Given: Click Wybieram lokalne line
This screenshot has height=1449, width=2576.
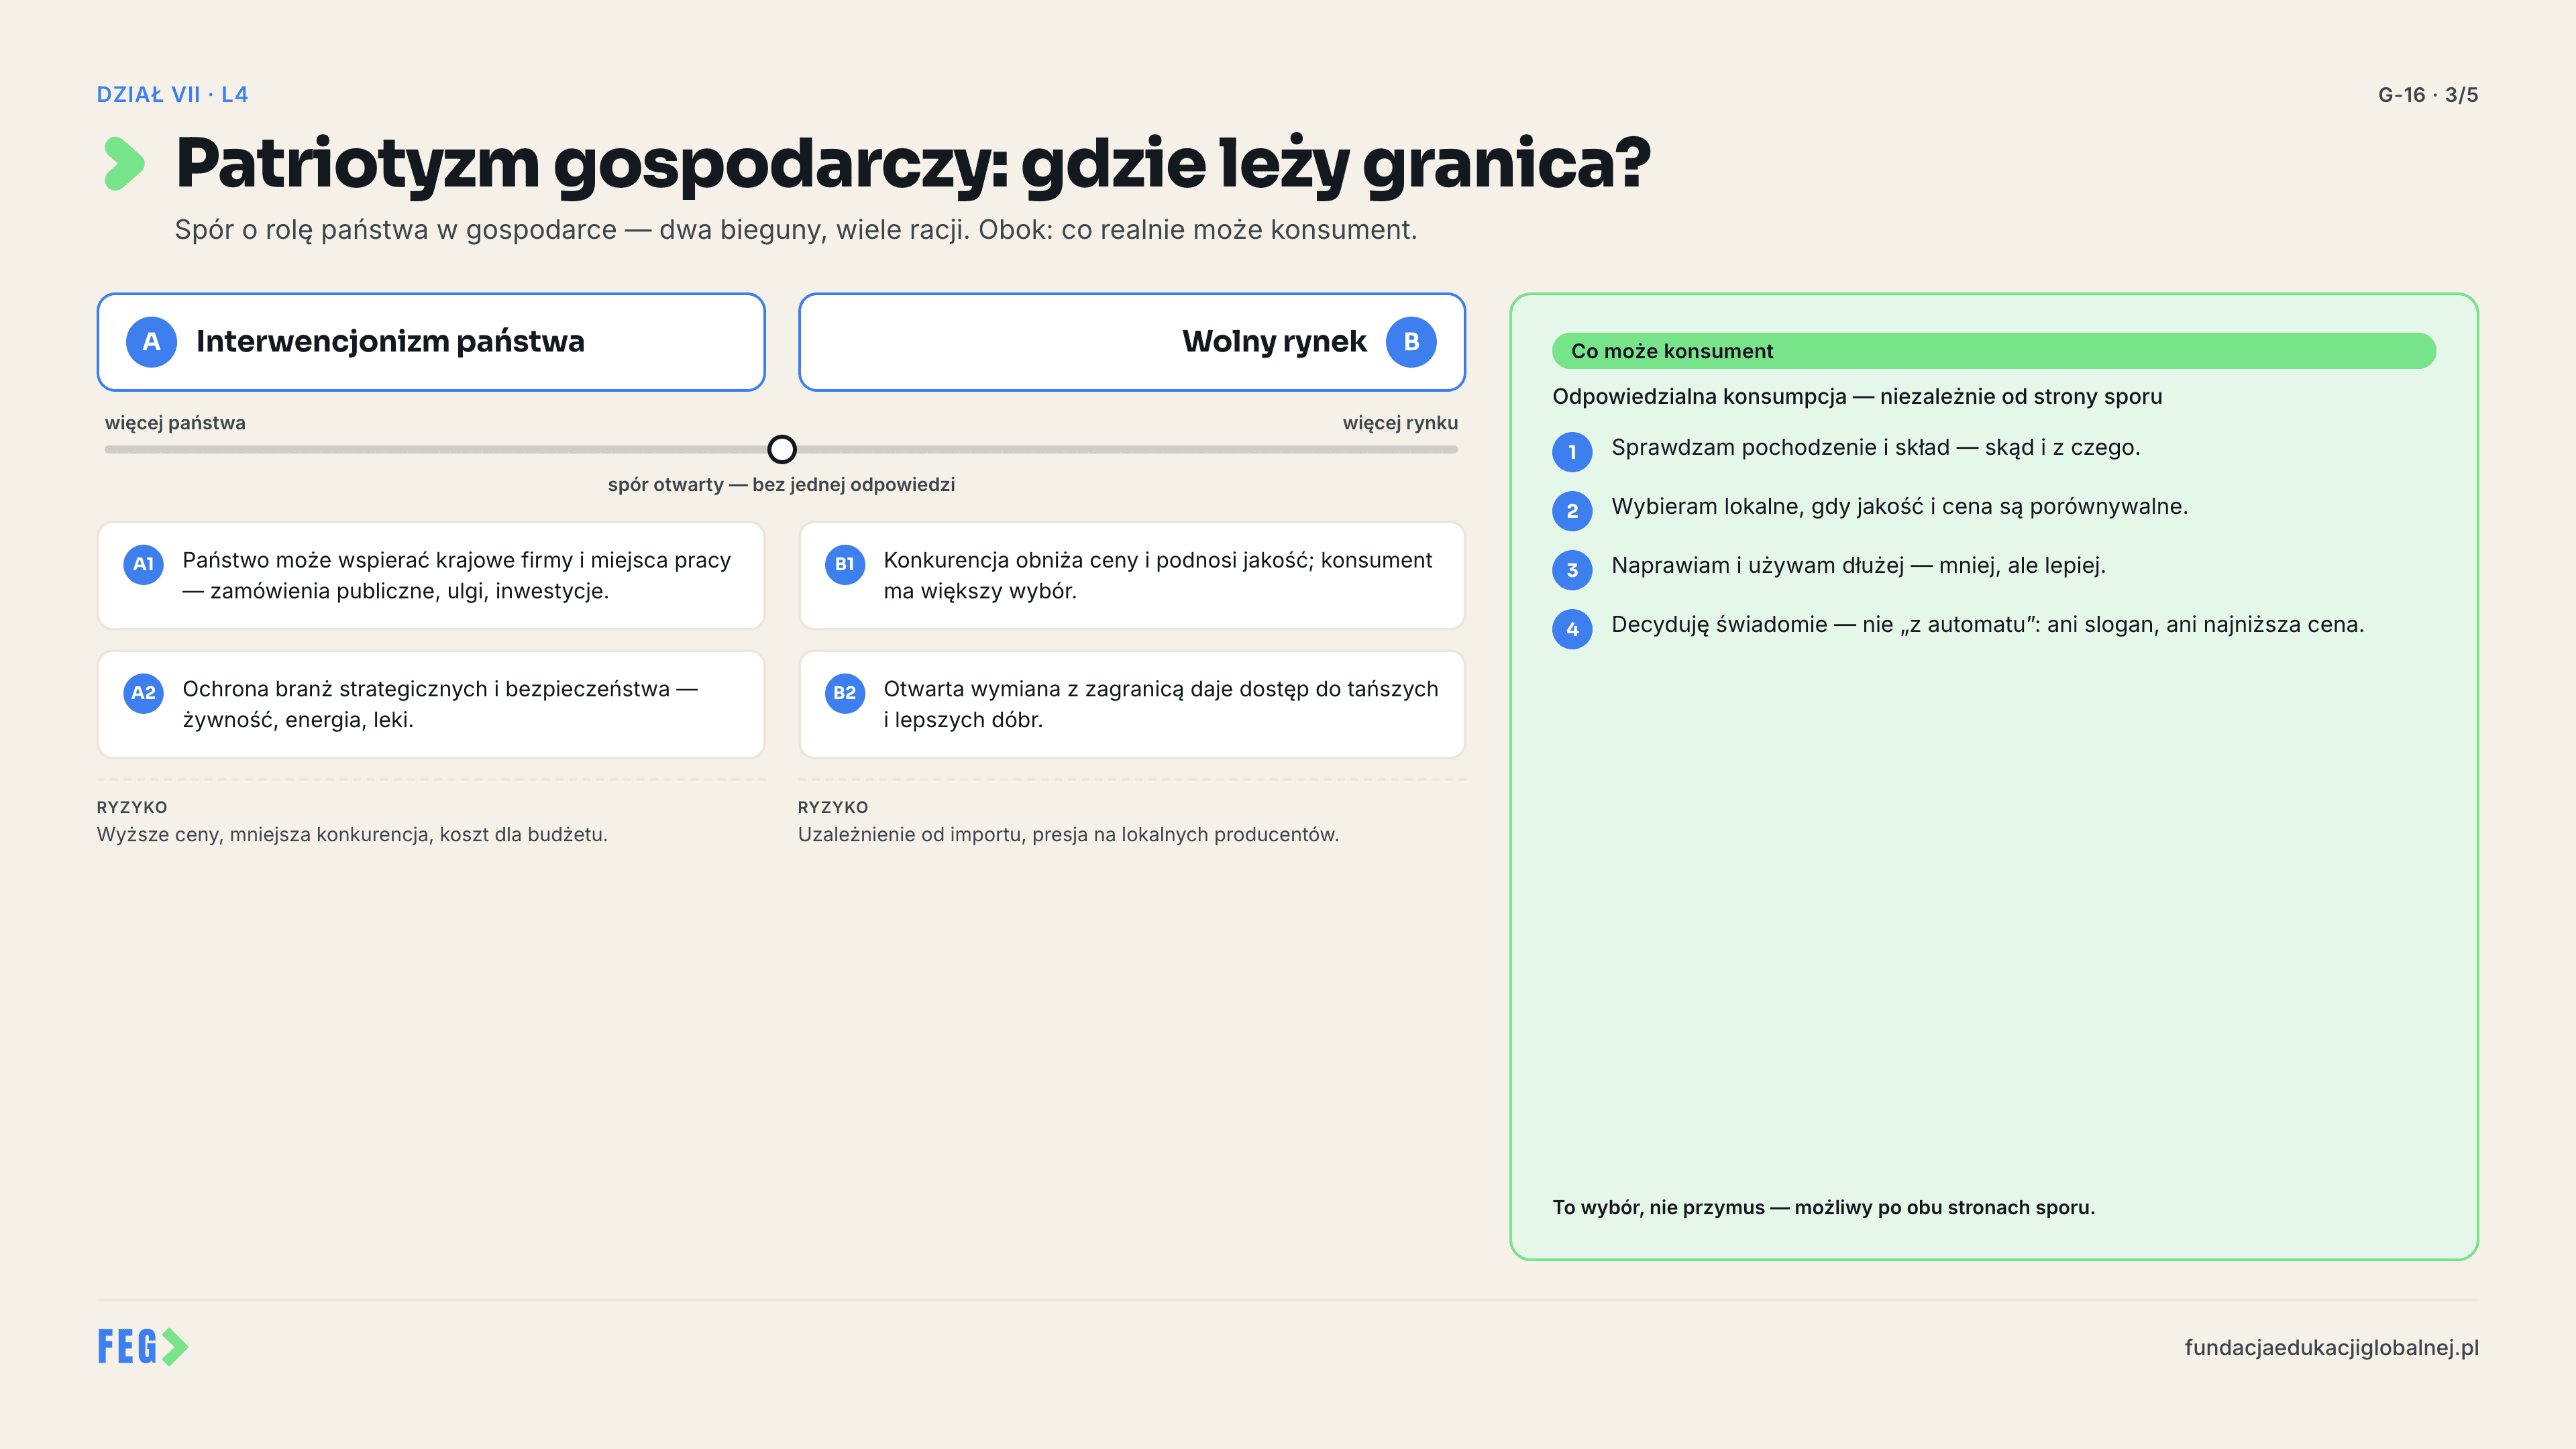Looking at the screenshot, I should click(x=1900, y=507).
